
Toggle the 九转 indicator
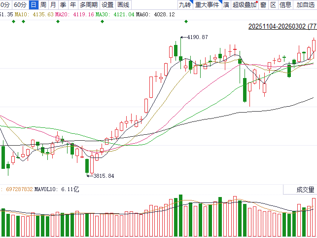(x=185, y=5)
